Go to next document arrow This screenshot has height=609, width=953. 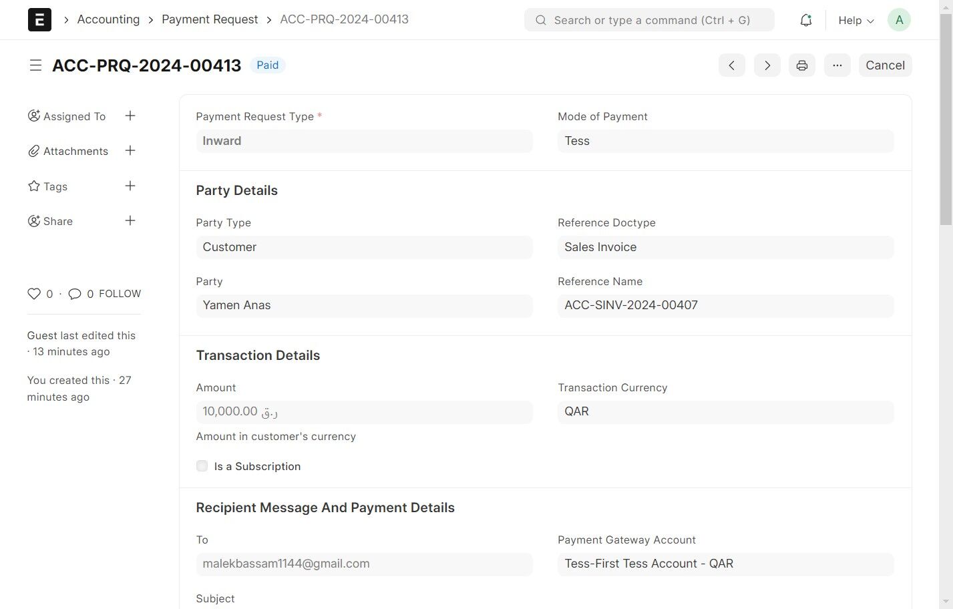767,65
